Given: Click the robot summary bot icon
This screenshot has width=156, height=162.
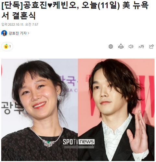Looking at the screenshot, I should (x=121, y=47).
